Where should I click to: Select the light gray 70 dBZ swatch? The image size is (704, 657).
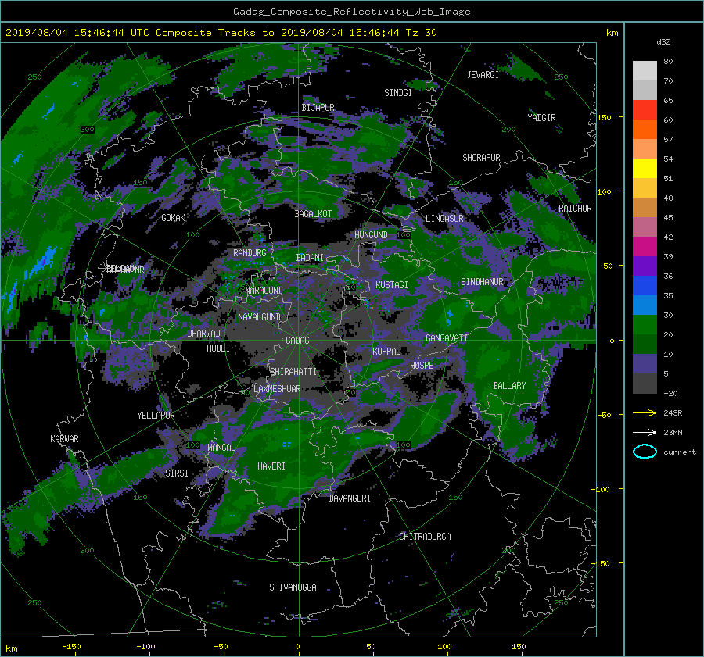(645, 71)
